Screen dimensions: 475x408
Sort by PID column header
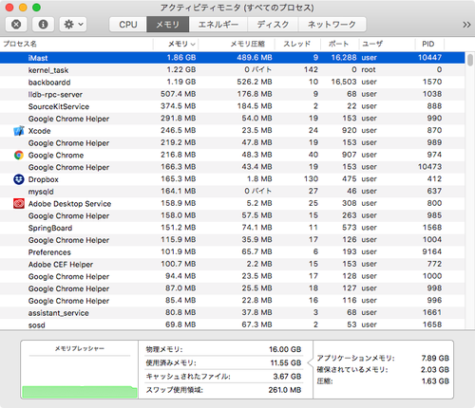click(429, 44)
